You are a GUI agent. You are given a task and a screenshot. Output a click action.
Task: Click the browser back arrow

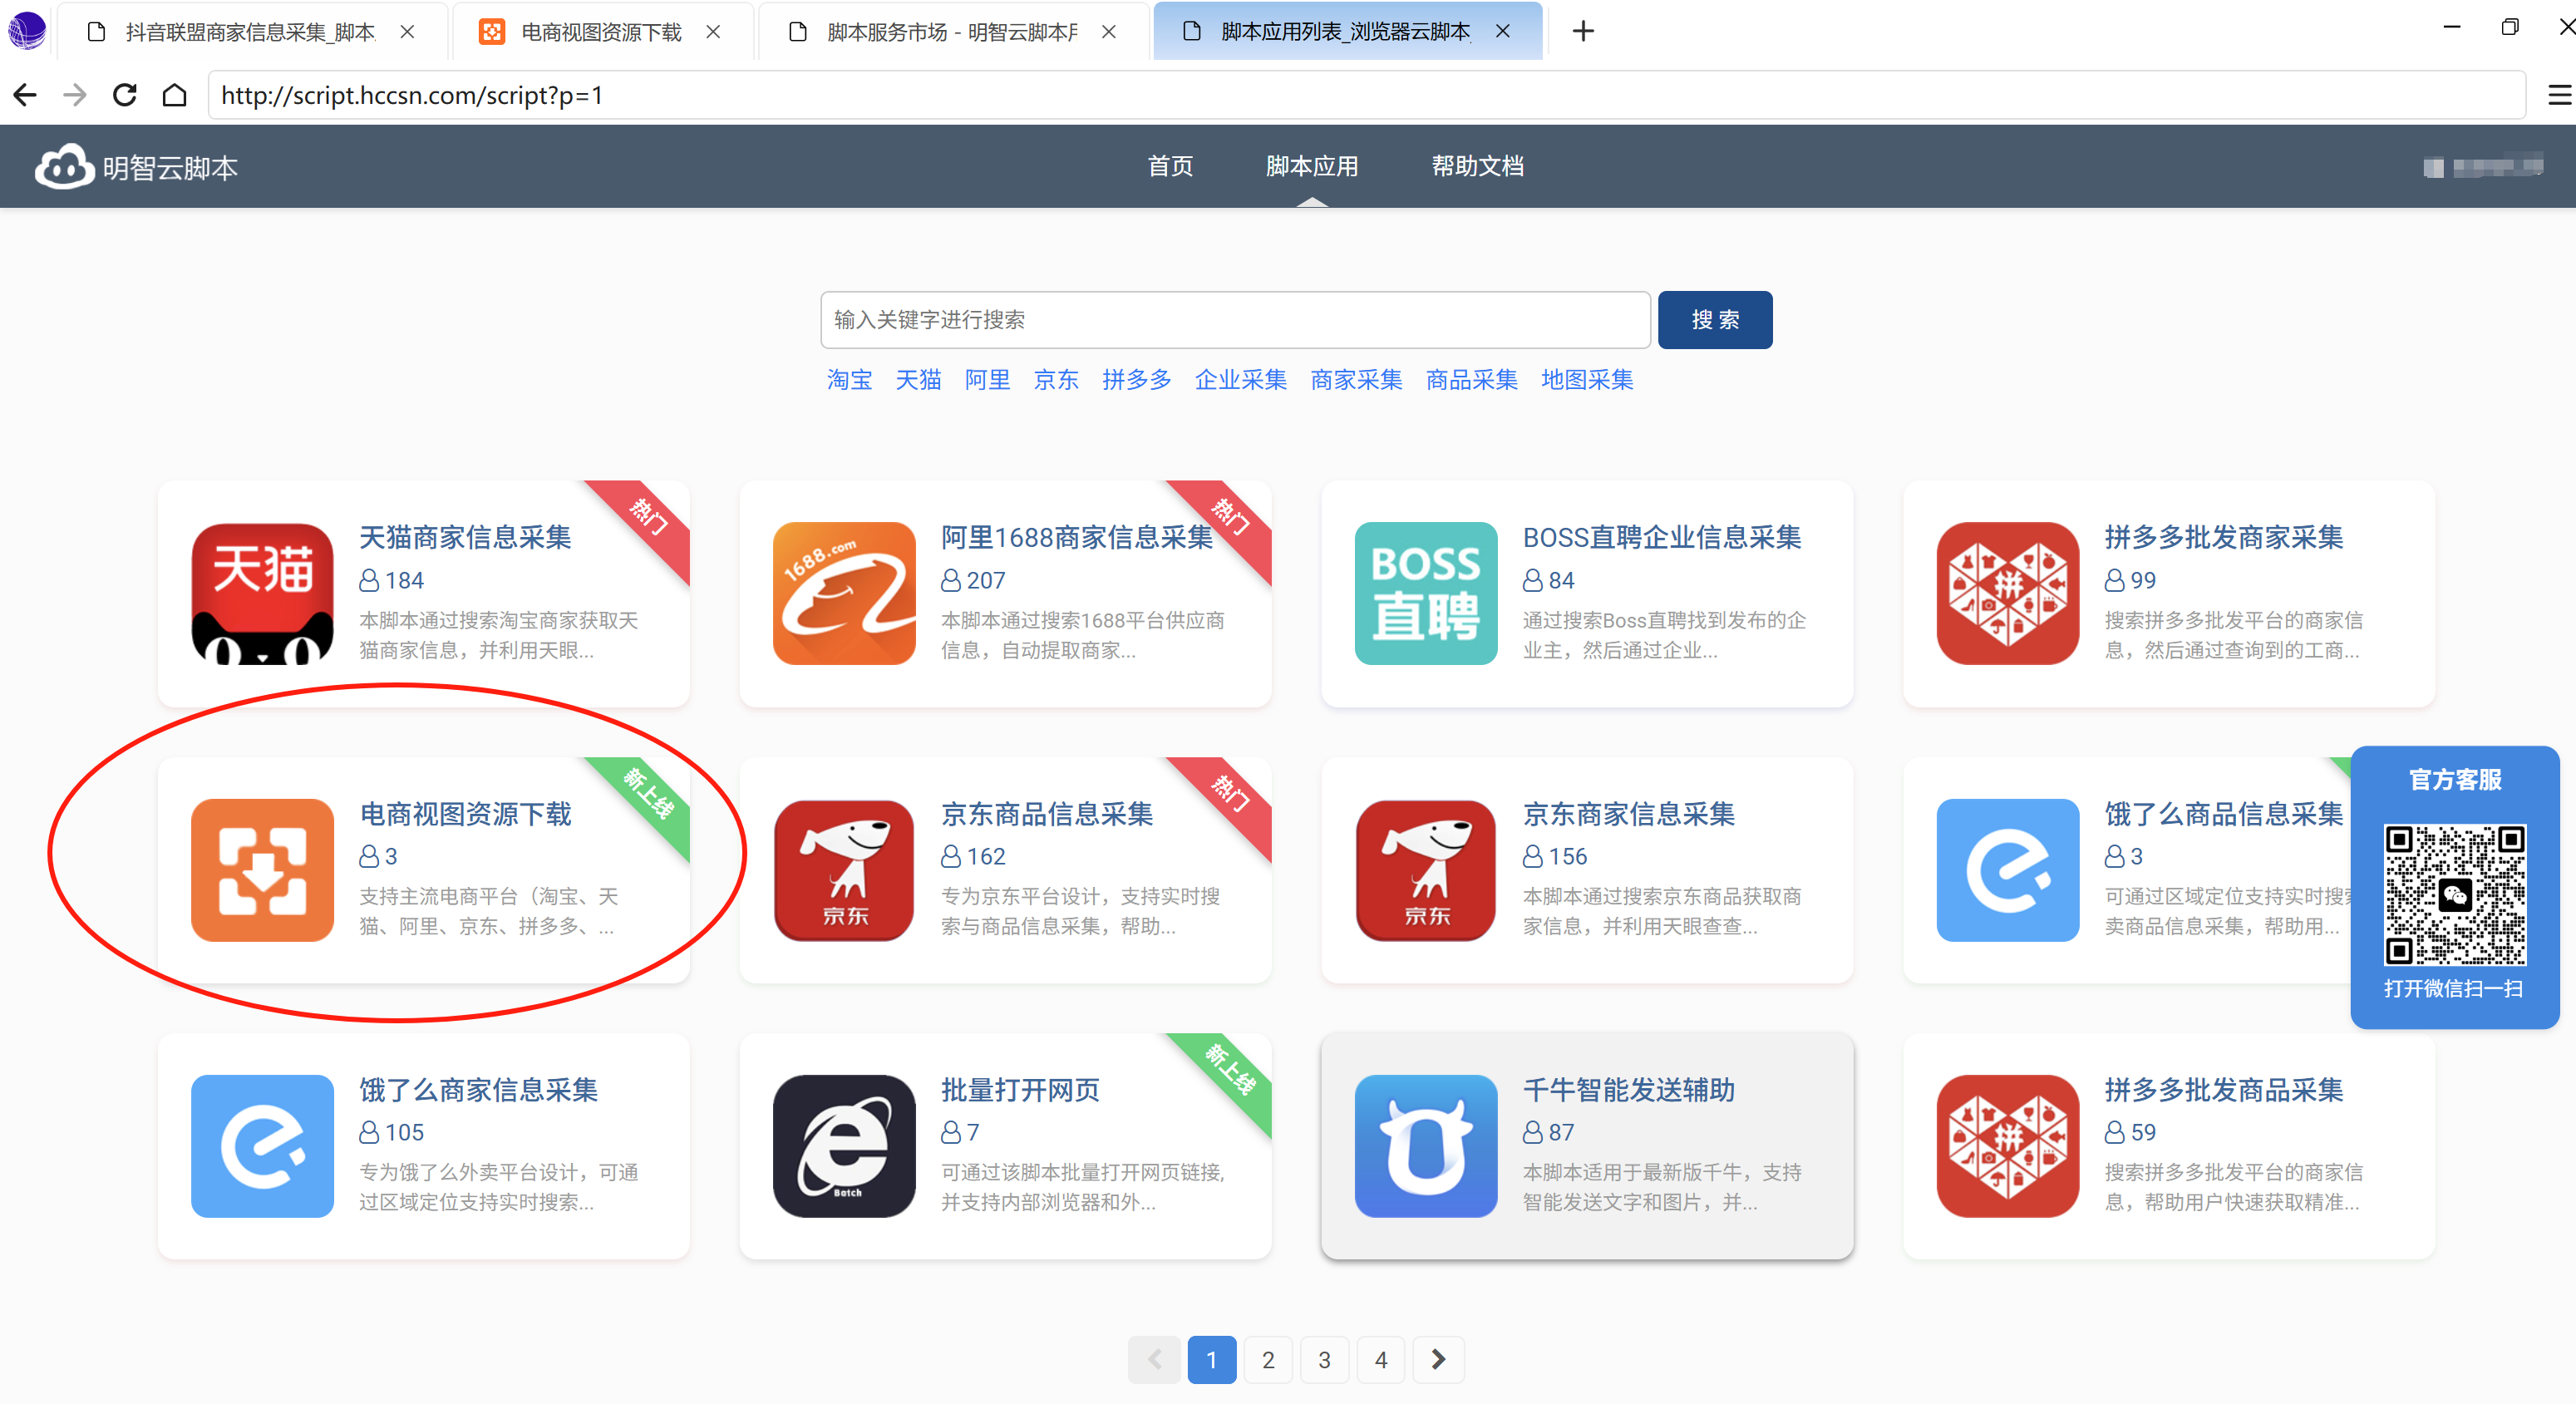click(x=25, y=95)
